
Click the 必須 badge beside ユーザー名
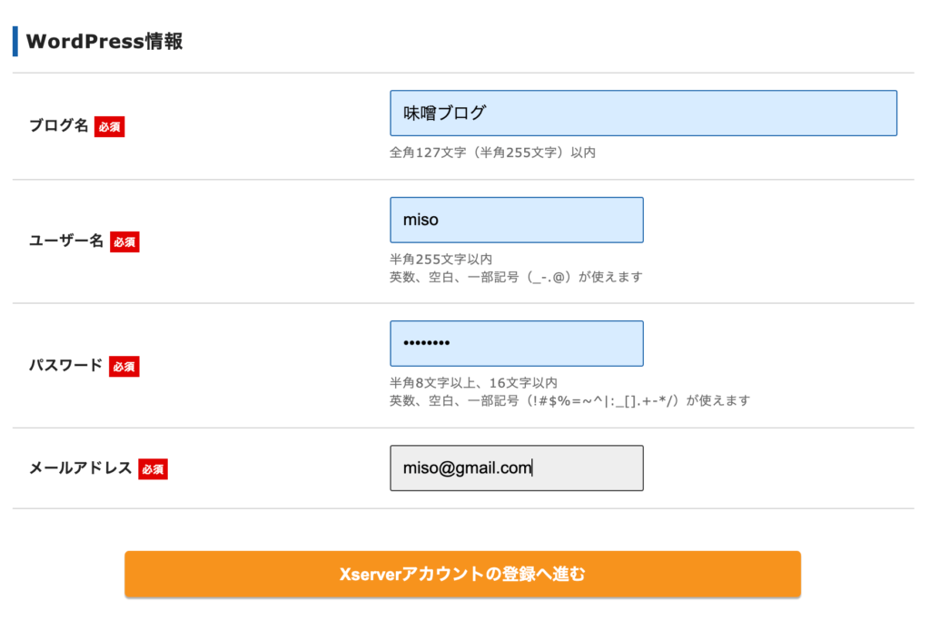(124, 241)
